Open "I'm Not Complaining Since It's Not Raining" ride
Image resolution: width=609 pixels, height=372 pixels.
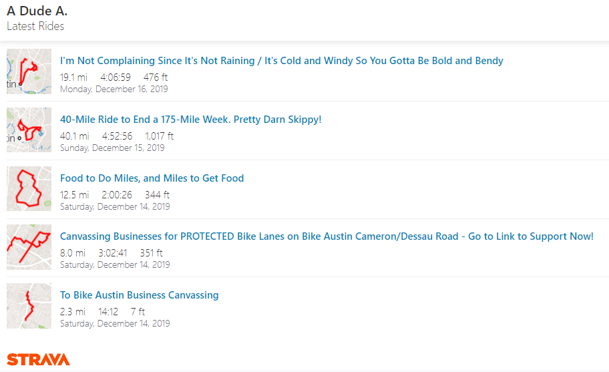pos(281,61)
